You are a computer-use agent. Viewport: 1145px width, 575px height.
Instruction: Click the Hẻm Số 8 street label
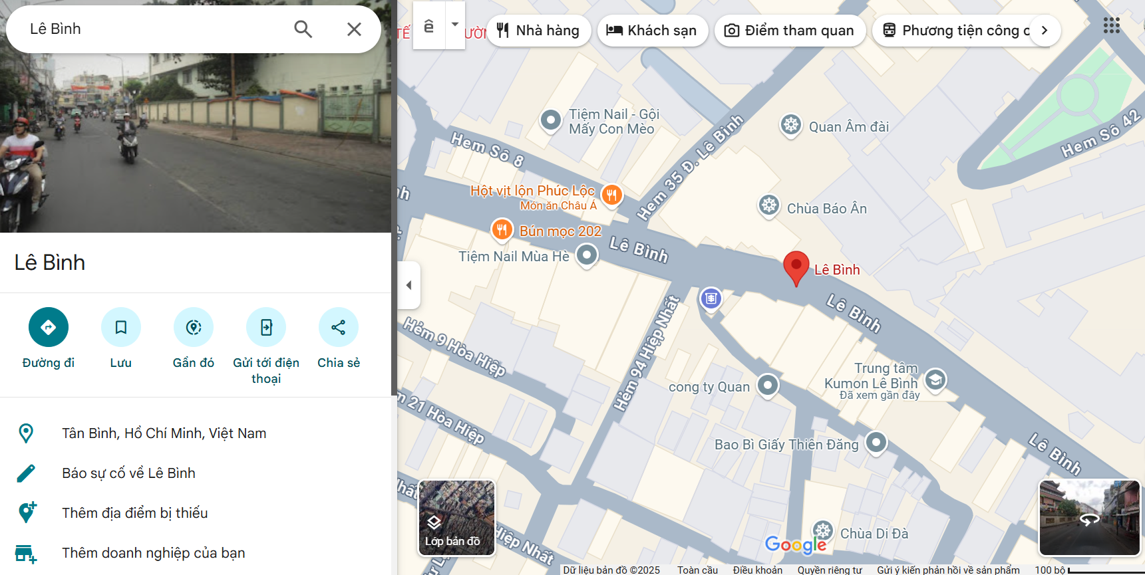point(488,150)
